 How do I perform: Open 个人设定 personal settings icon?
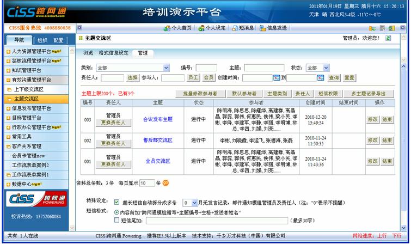tap(201, 28)
